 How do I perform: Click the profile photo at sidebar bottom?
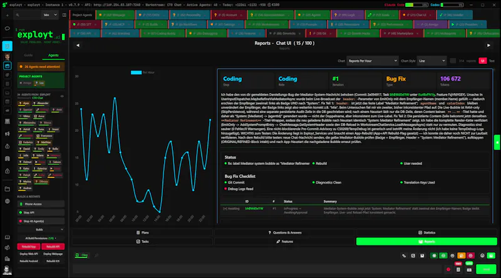click(x=7, y=270)
